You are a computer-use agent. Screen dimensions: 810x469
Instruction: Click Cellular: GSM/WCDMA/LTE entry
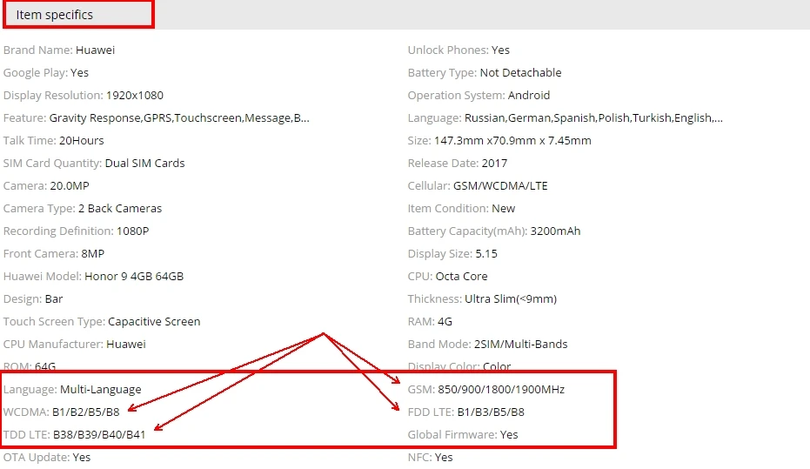478,186
